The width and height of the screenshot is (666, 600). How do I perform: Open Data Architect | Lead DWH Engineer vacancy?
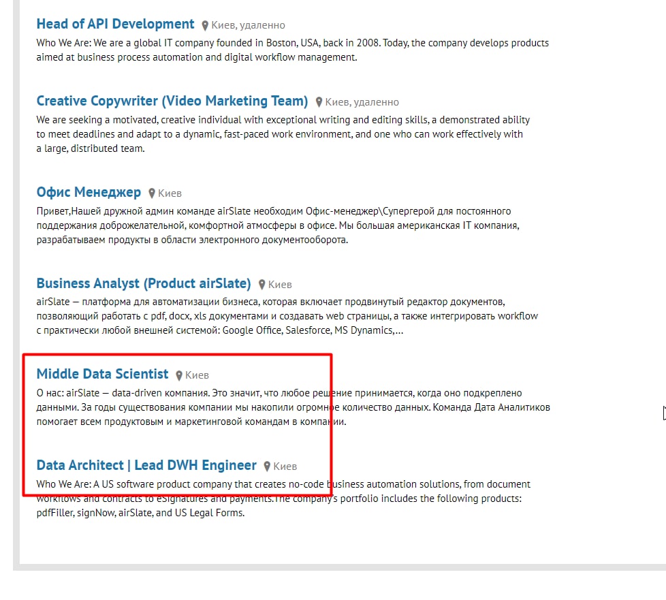(146, 465)
